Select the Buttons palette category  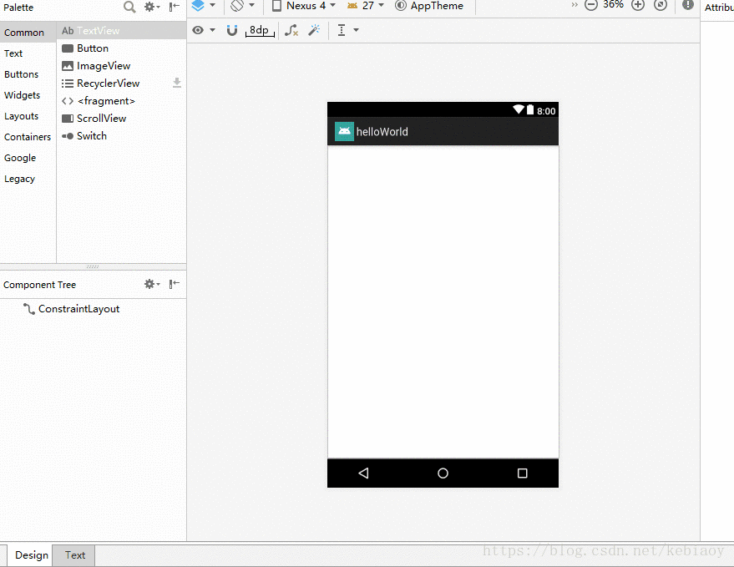[x=28, y=74]
